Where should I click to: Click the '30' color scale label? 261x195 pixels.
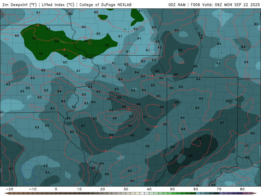126,189
